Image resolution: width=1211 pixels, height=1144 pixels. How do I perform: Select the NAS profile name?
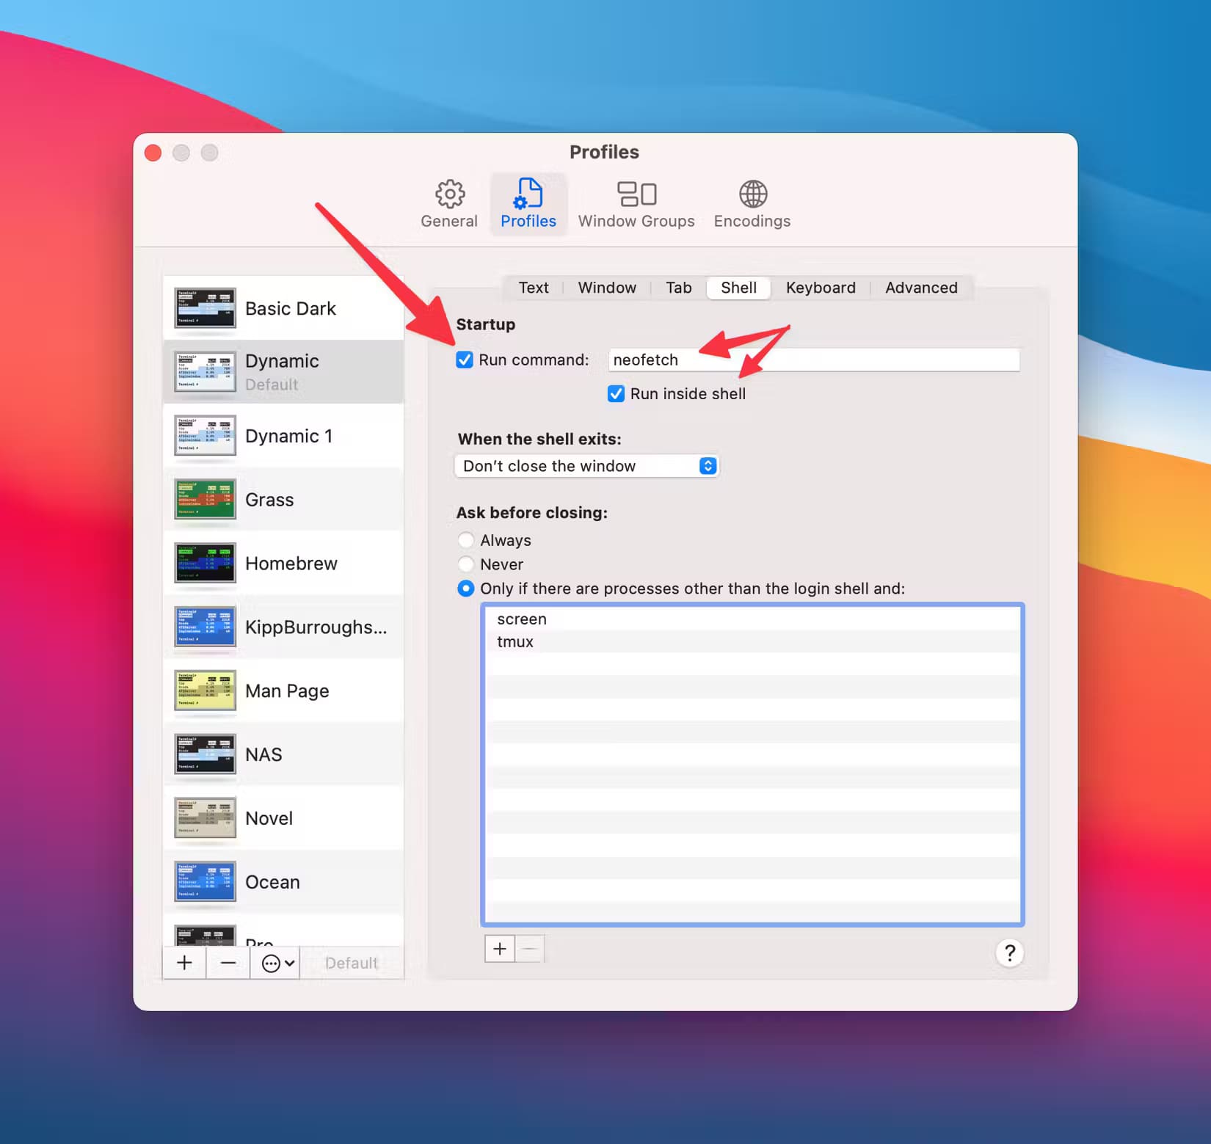[x=263, y=754]
